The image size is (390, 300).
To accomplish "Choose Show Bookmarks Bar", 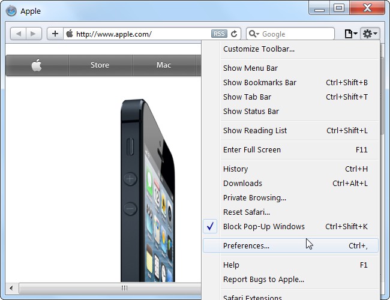I will 290,83.
